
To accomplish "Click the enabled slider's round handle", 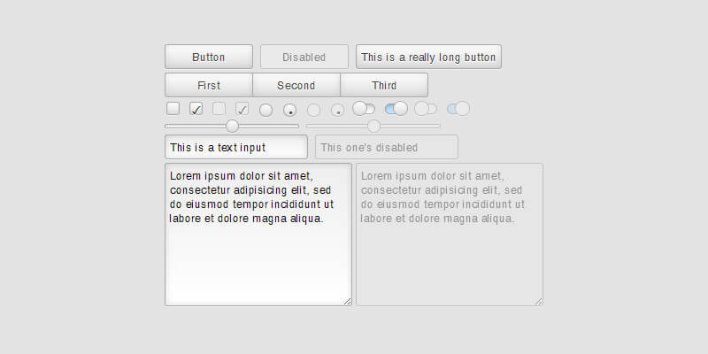I will [x=233, y=126].
